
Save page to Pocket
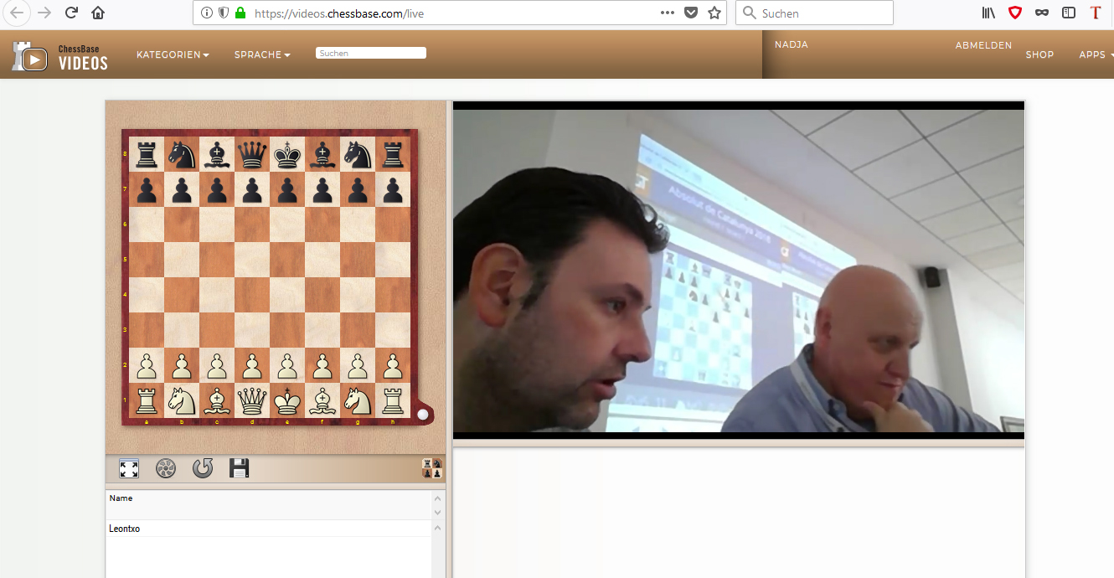(x=691, y=13)
